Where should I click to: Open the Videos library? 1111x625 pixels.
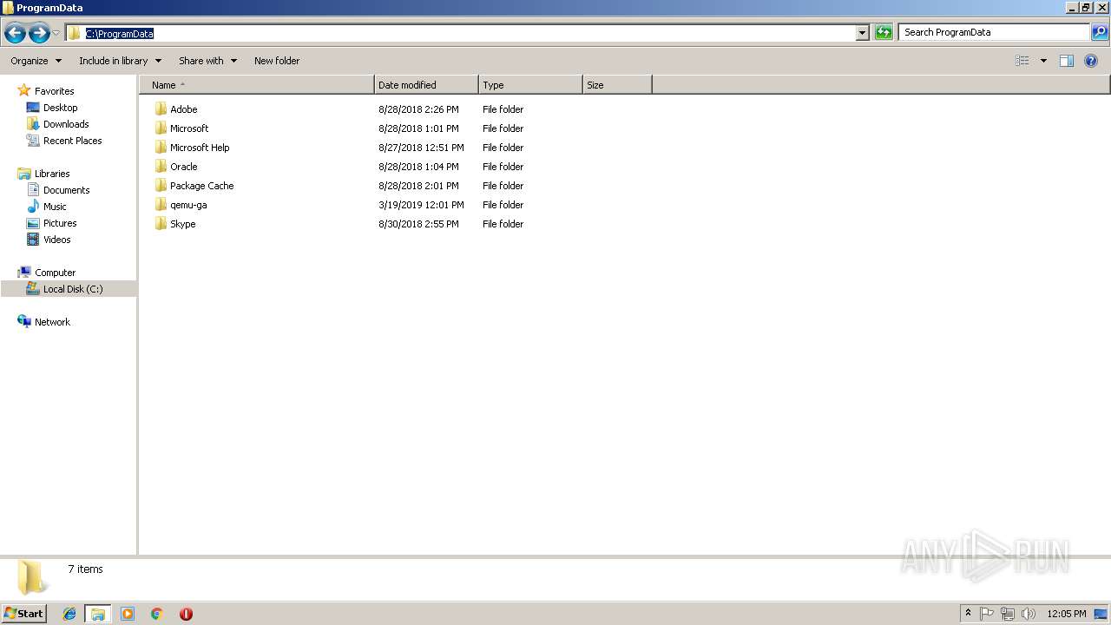[x=57, y=240]
